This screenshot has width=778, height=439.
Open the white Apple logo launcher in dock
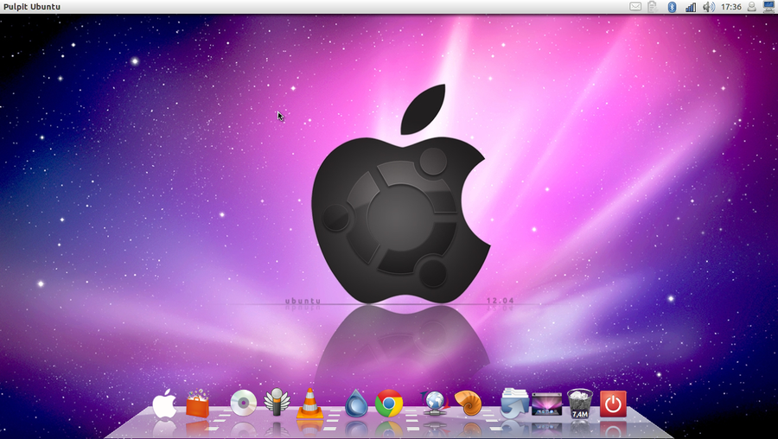click(x=164, y=404)
